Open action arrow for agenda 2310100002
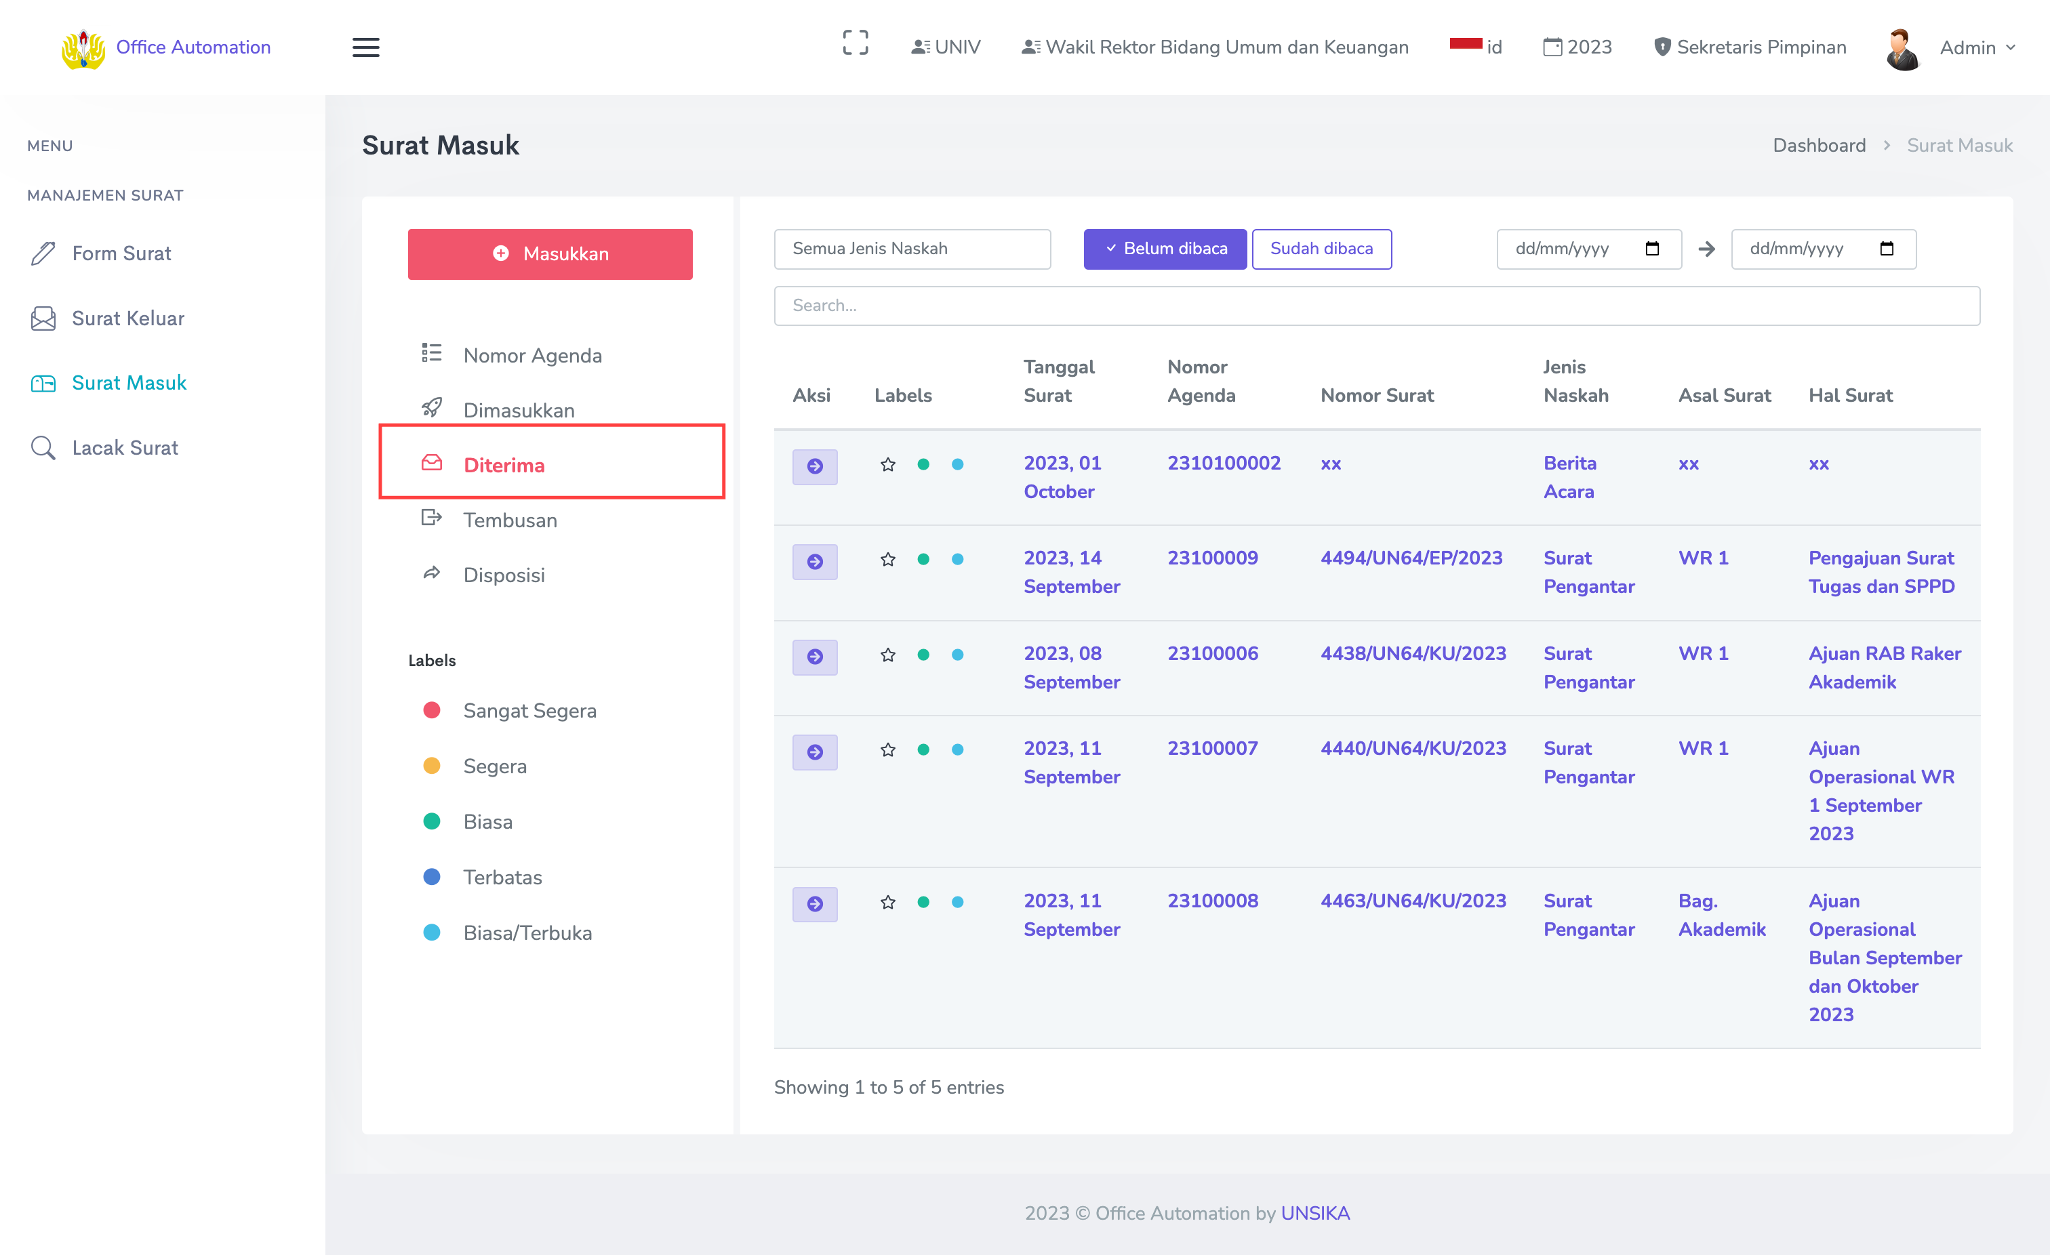 pos(815,467)
